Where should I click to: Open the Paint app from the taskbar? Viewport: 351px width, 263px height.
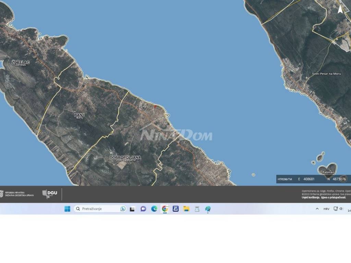[x=207, y=209]
